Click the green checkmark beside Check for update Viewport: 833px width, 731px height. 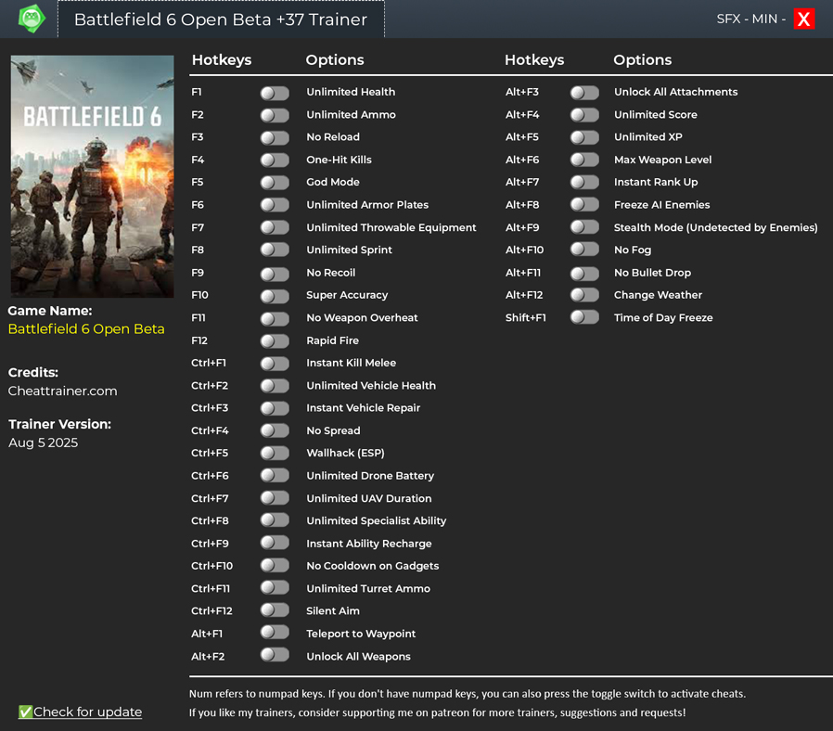[25, 712]
